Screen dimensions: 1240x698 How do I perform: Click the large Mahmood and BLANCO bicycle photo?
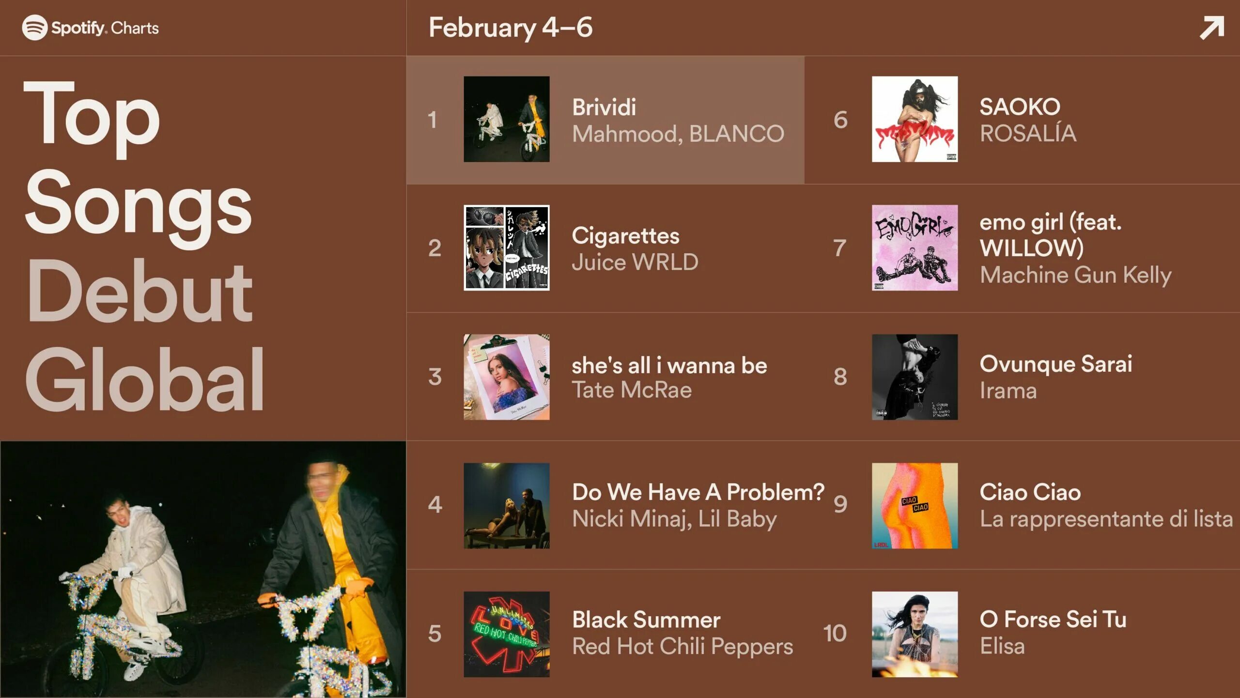(203, 569)
